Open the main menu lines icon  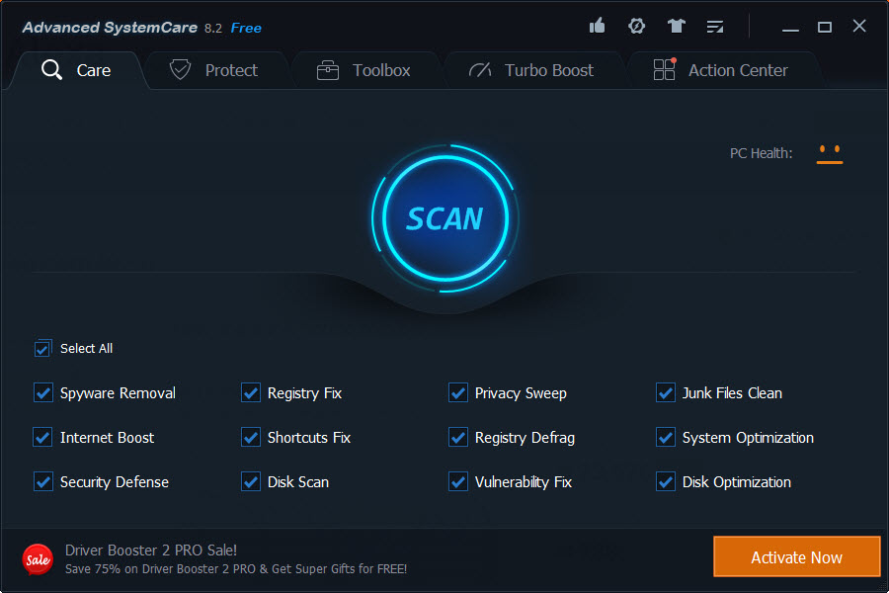[x=715, y=27]
